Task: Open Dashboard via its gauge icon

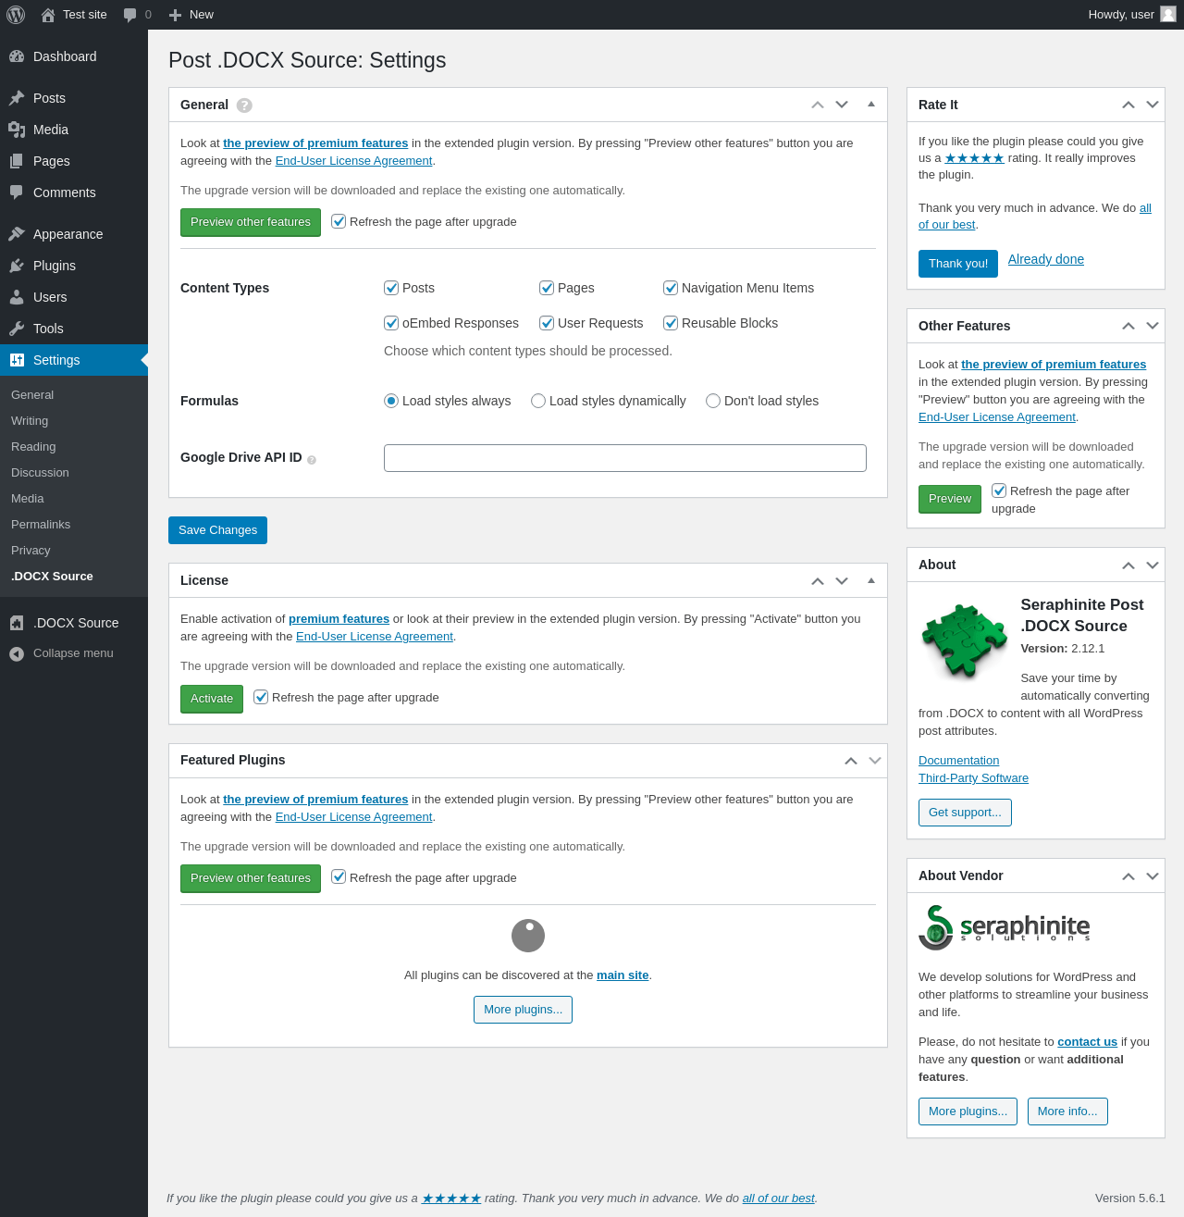Action: (17, 56)
